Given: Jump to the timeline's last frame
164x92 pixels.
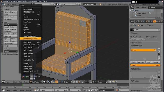Looking at the screenshot, I should 97,90.
